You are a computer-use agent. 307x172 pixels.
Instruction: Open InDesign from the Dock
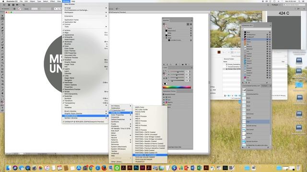142,168
